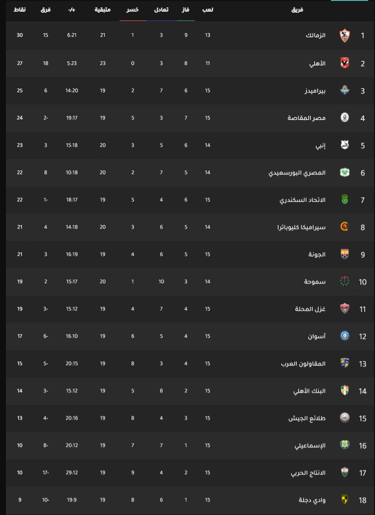Open the Wadi Degla yellow crest
375x515 pixels.
click(x=345, y=500)
